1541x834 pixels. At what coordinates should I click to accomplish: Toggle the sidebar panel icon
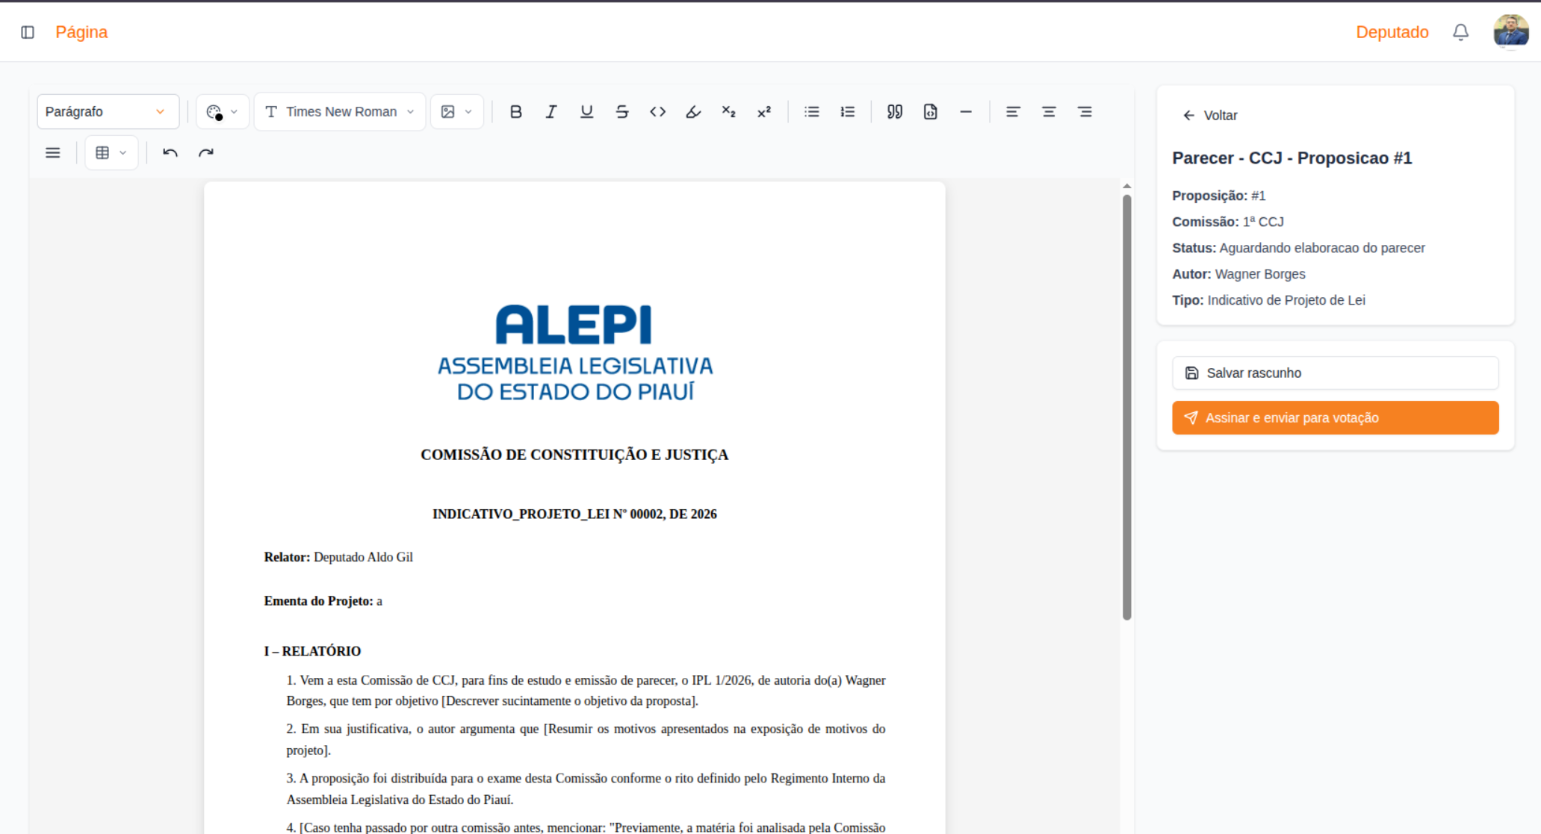pyautogui.click(x=28, y=32)
